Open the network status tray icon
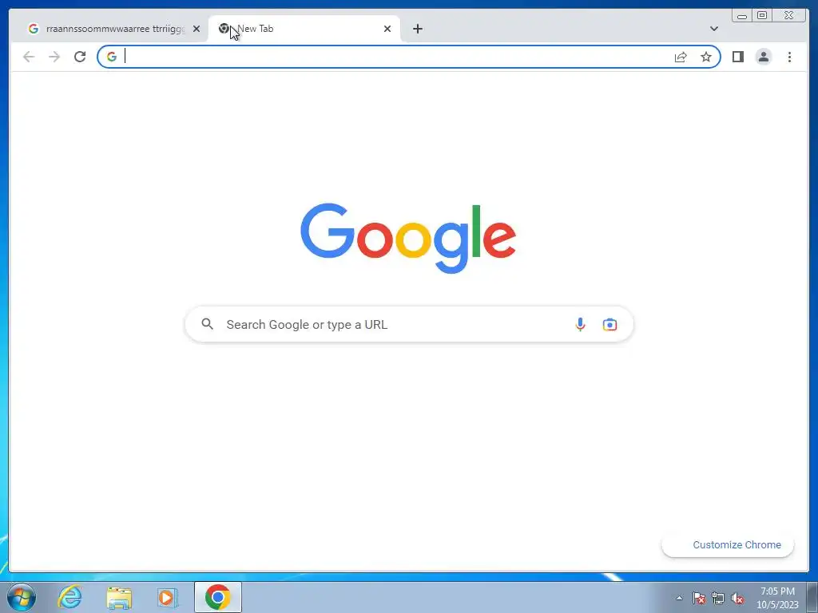The width and height of the screenshot is (818, 613). (718, 598)
